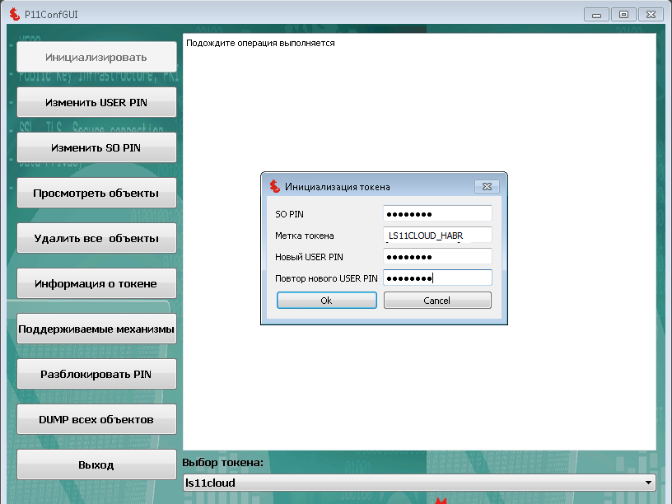Click Разблокировать PIN button
The width and height of the screenshot is (672, 504).
96,374
